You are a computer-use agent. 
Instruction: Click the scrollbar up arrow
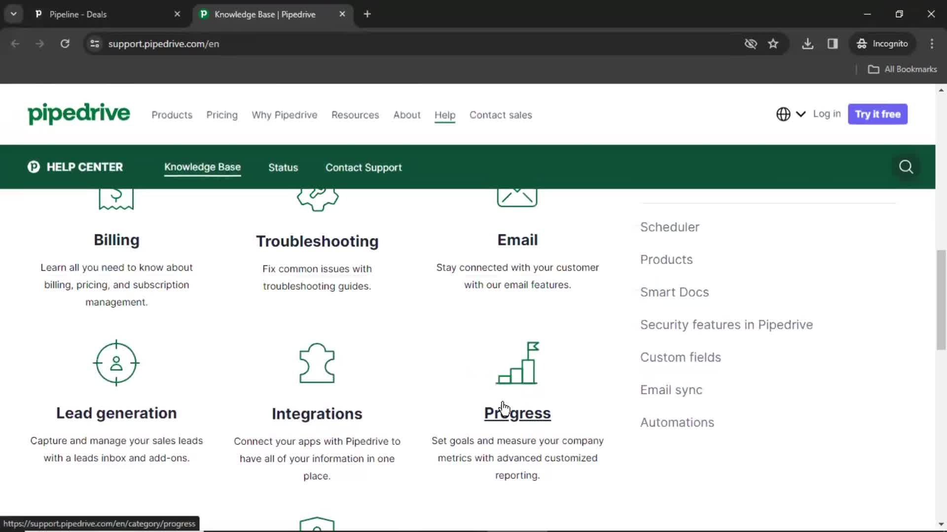coord(941,90)
